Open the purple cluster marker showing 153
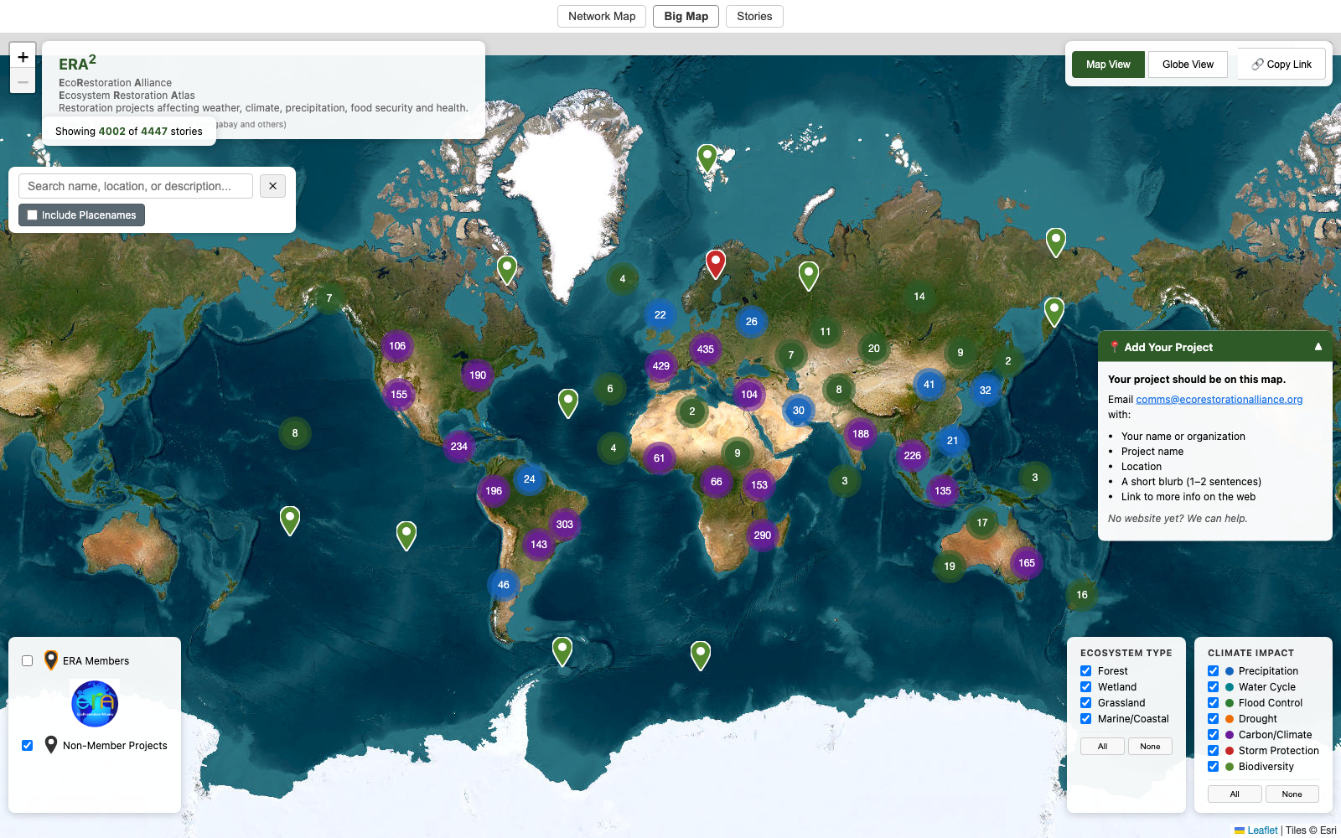Viewport: 1341px width, 838px height. [759, 485]
